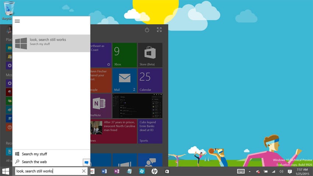Open the Store (Beta) tile
This screenshot has height=176, width=313.
click(150, 55)
